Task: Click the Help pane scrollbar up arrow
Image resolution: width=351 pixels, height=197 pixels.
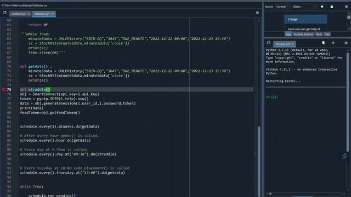Action: coord(349,13)
